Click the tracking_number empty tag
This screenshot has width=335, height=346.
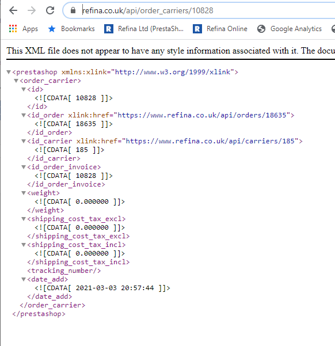[64, 271]
